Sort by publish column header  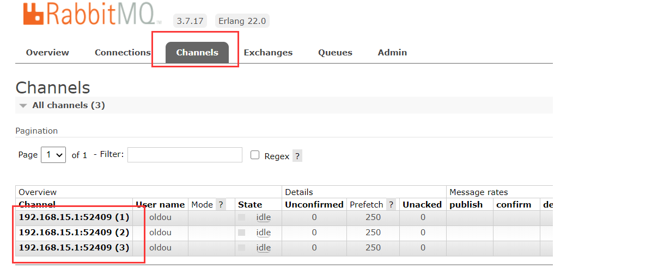[x=466, y=205]
